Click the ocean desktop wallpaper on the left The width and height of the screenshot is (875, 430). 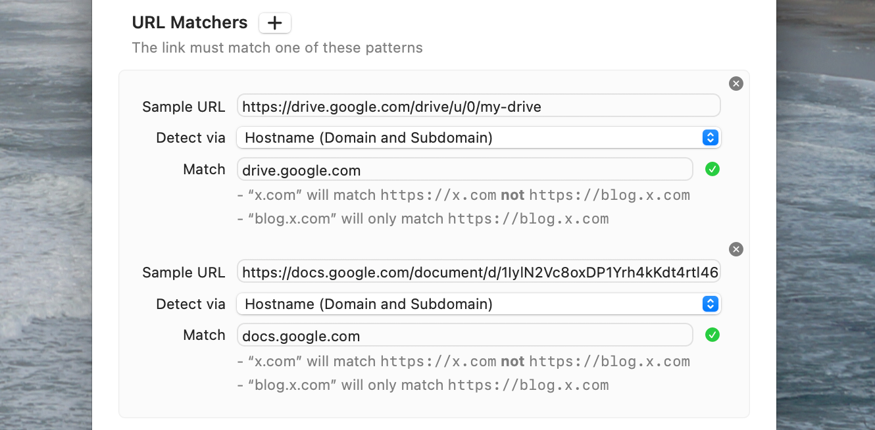point(46,215)
